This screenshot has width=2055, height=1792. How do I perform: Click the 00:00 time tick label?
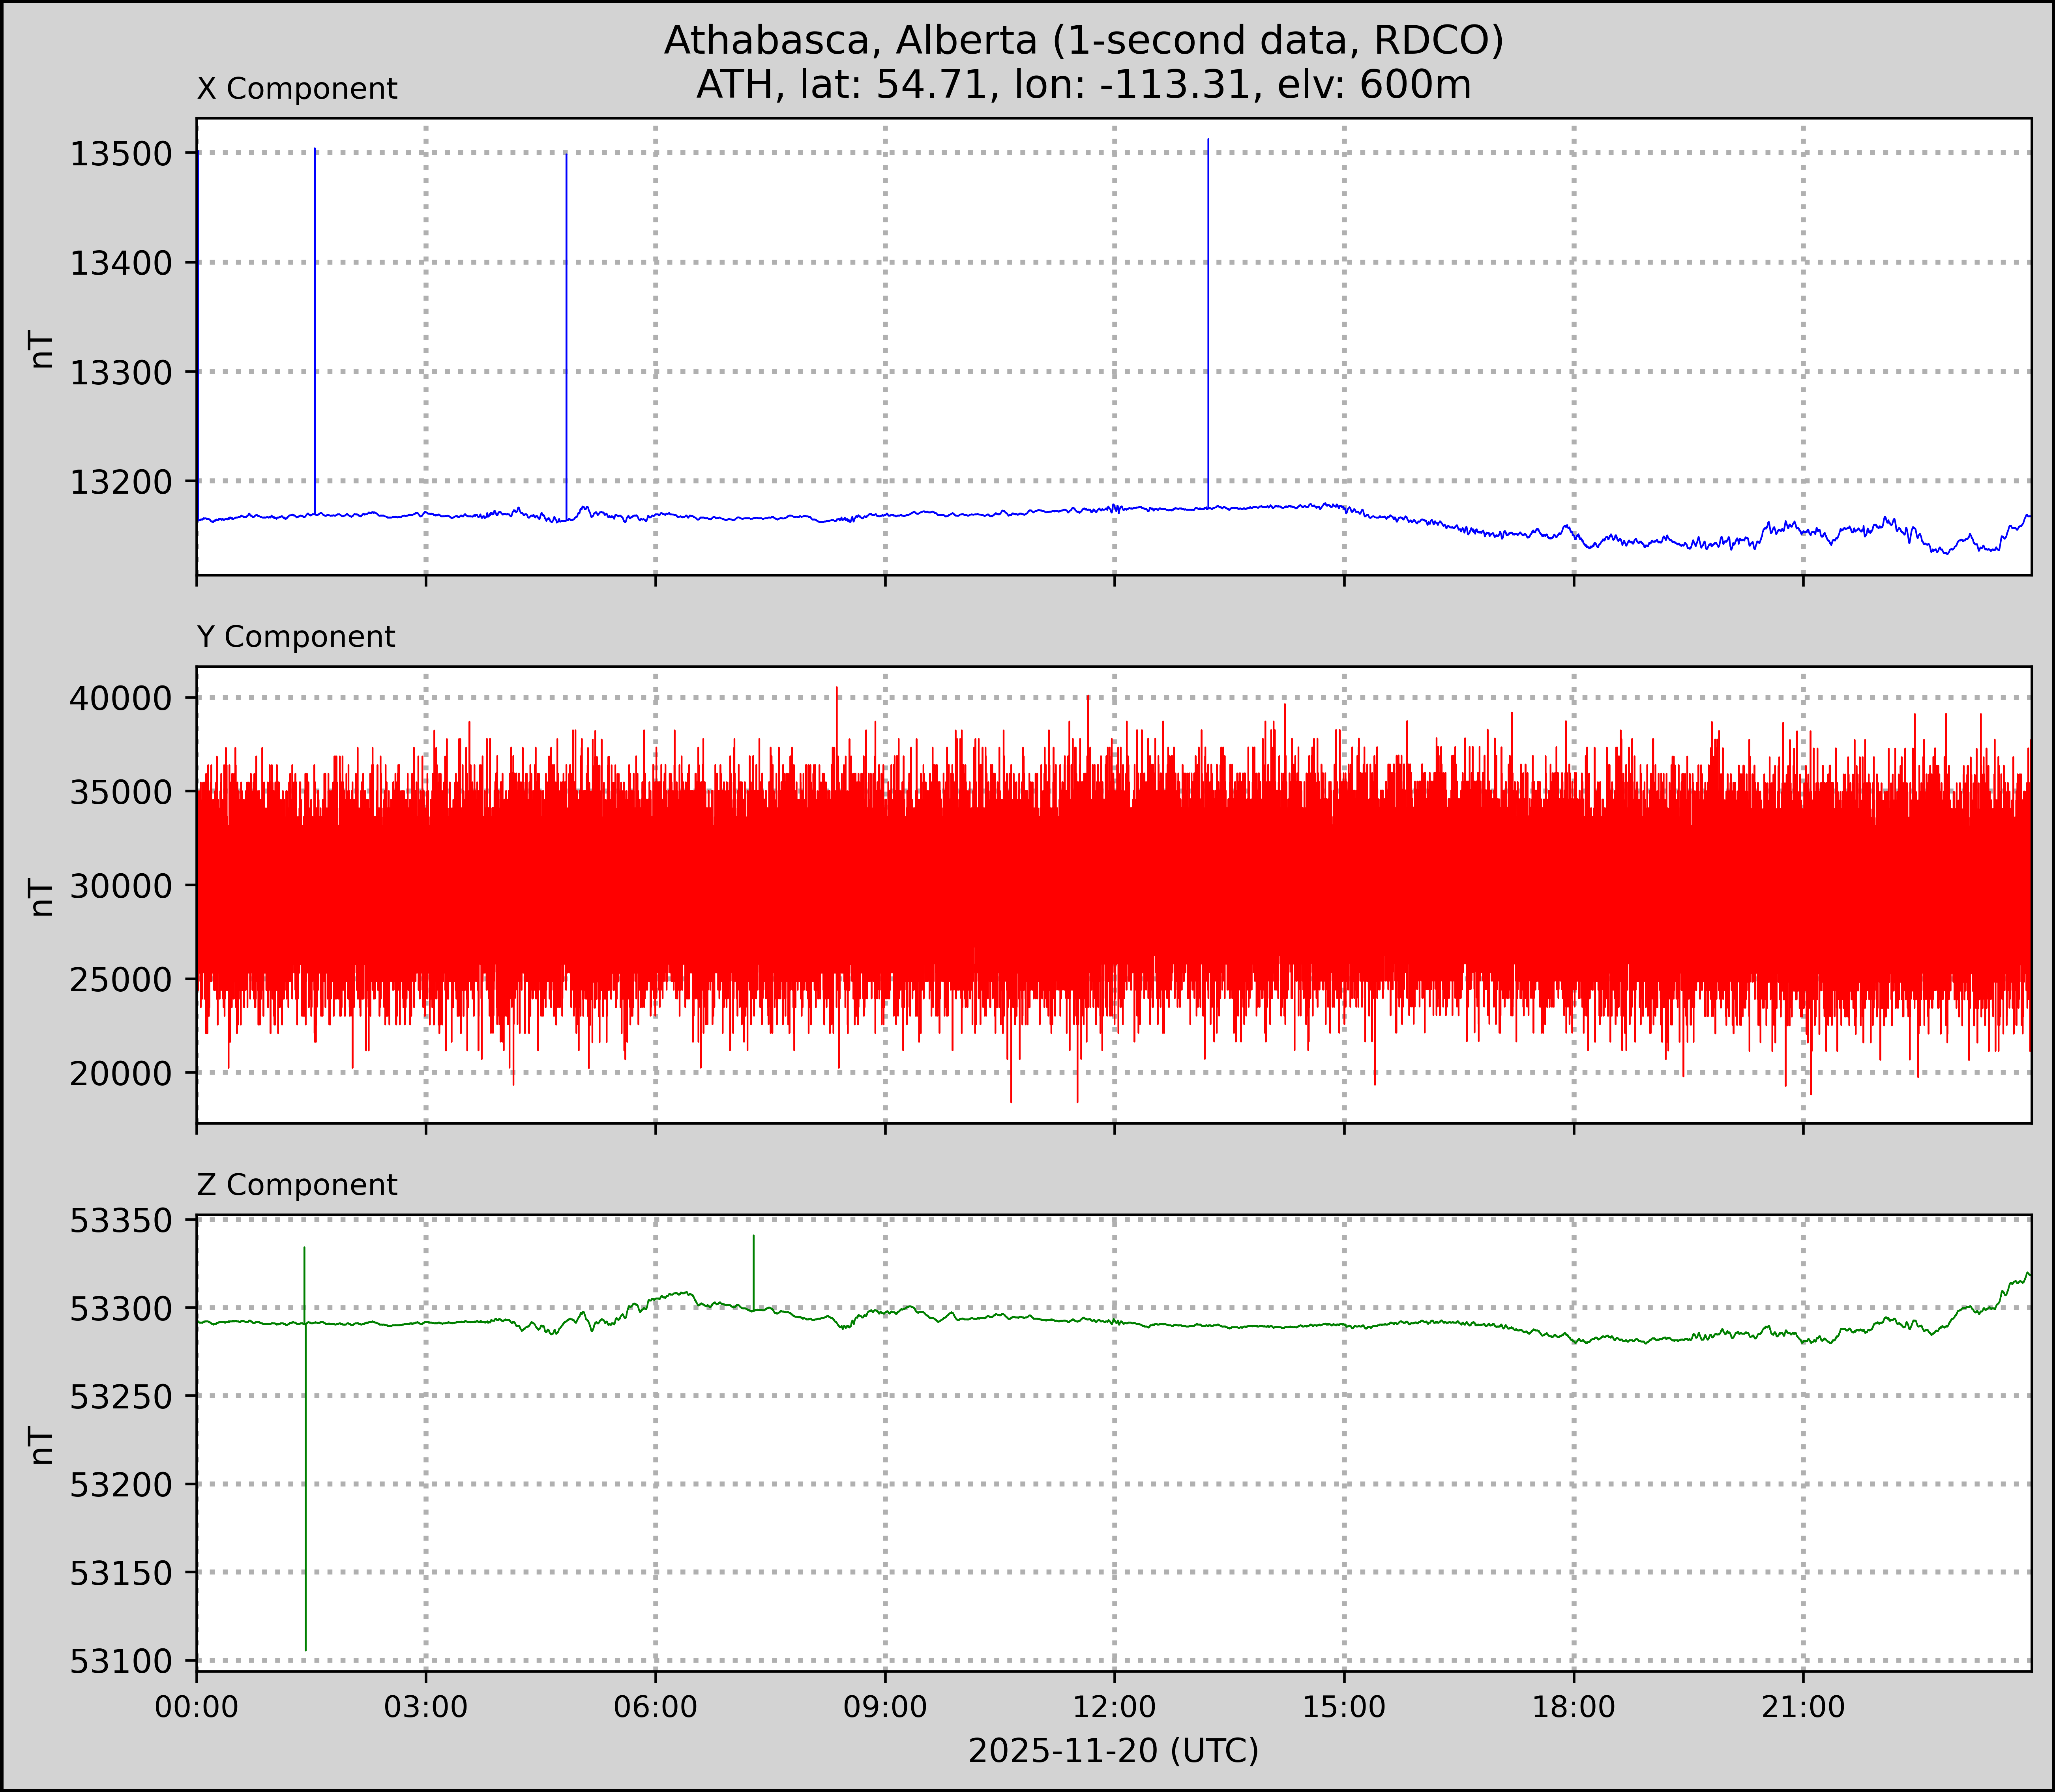(x=197, y=1706)
